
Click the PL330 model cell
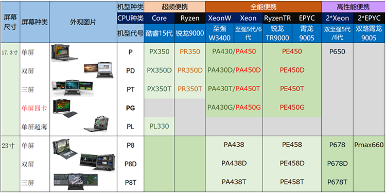tap(159, 126)
